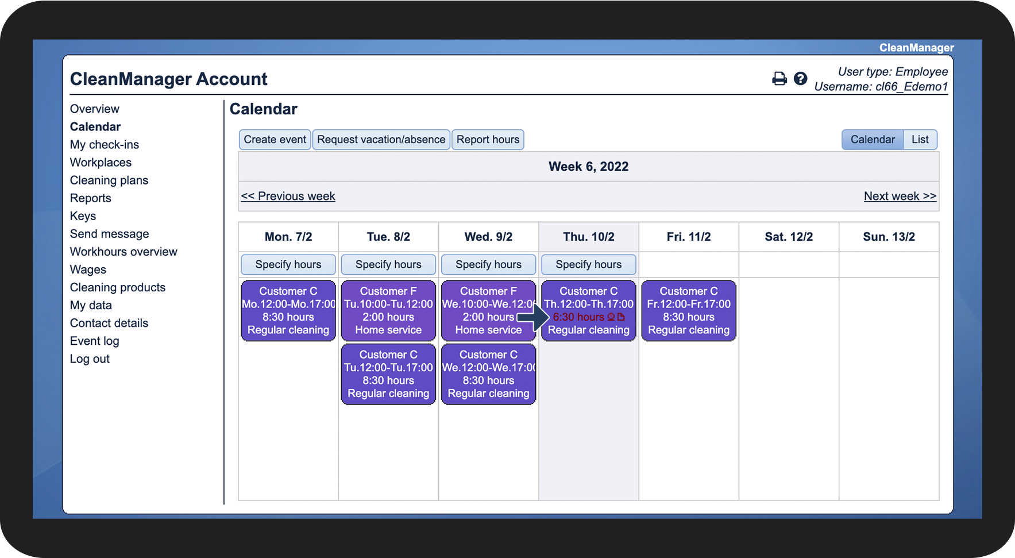The height and width of the screenshot is (558, 1015).
Task: Open the Report hours button
Action: coord(488,140)
